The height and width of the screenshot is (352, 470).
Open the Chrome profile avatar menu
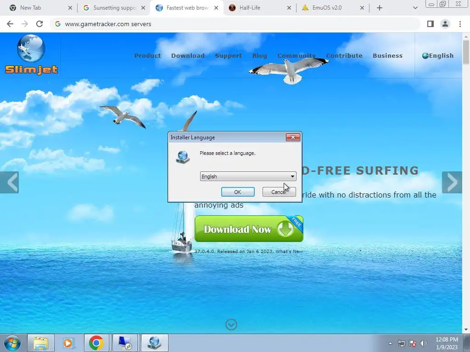pyautogui.click(x=445, y=24)
